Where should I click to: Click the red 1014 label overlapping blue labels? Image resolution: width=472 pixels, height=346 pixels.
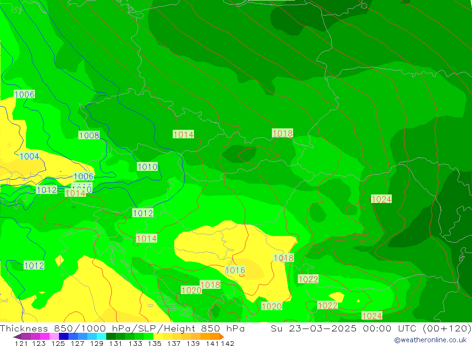point(75,193)
